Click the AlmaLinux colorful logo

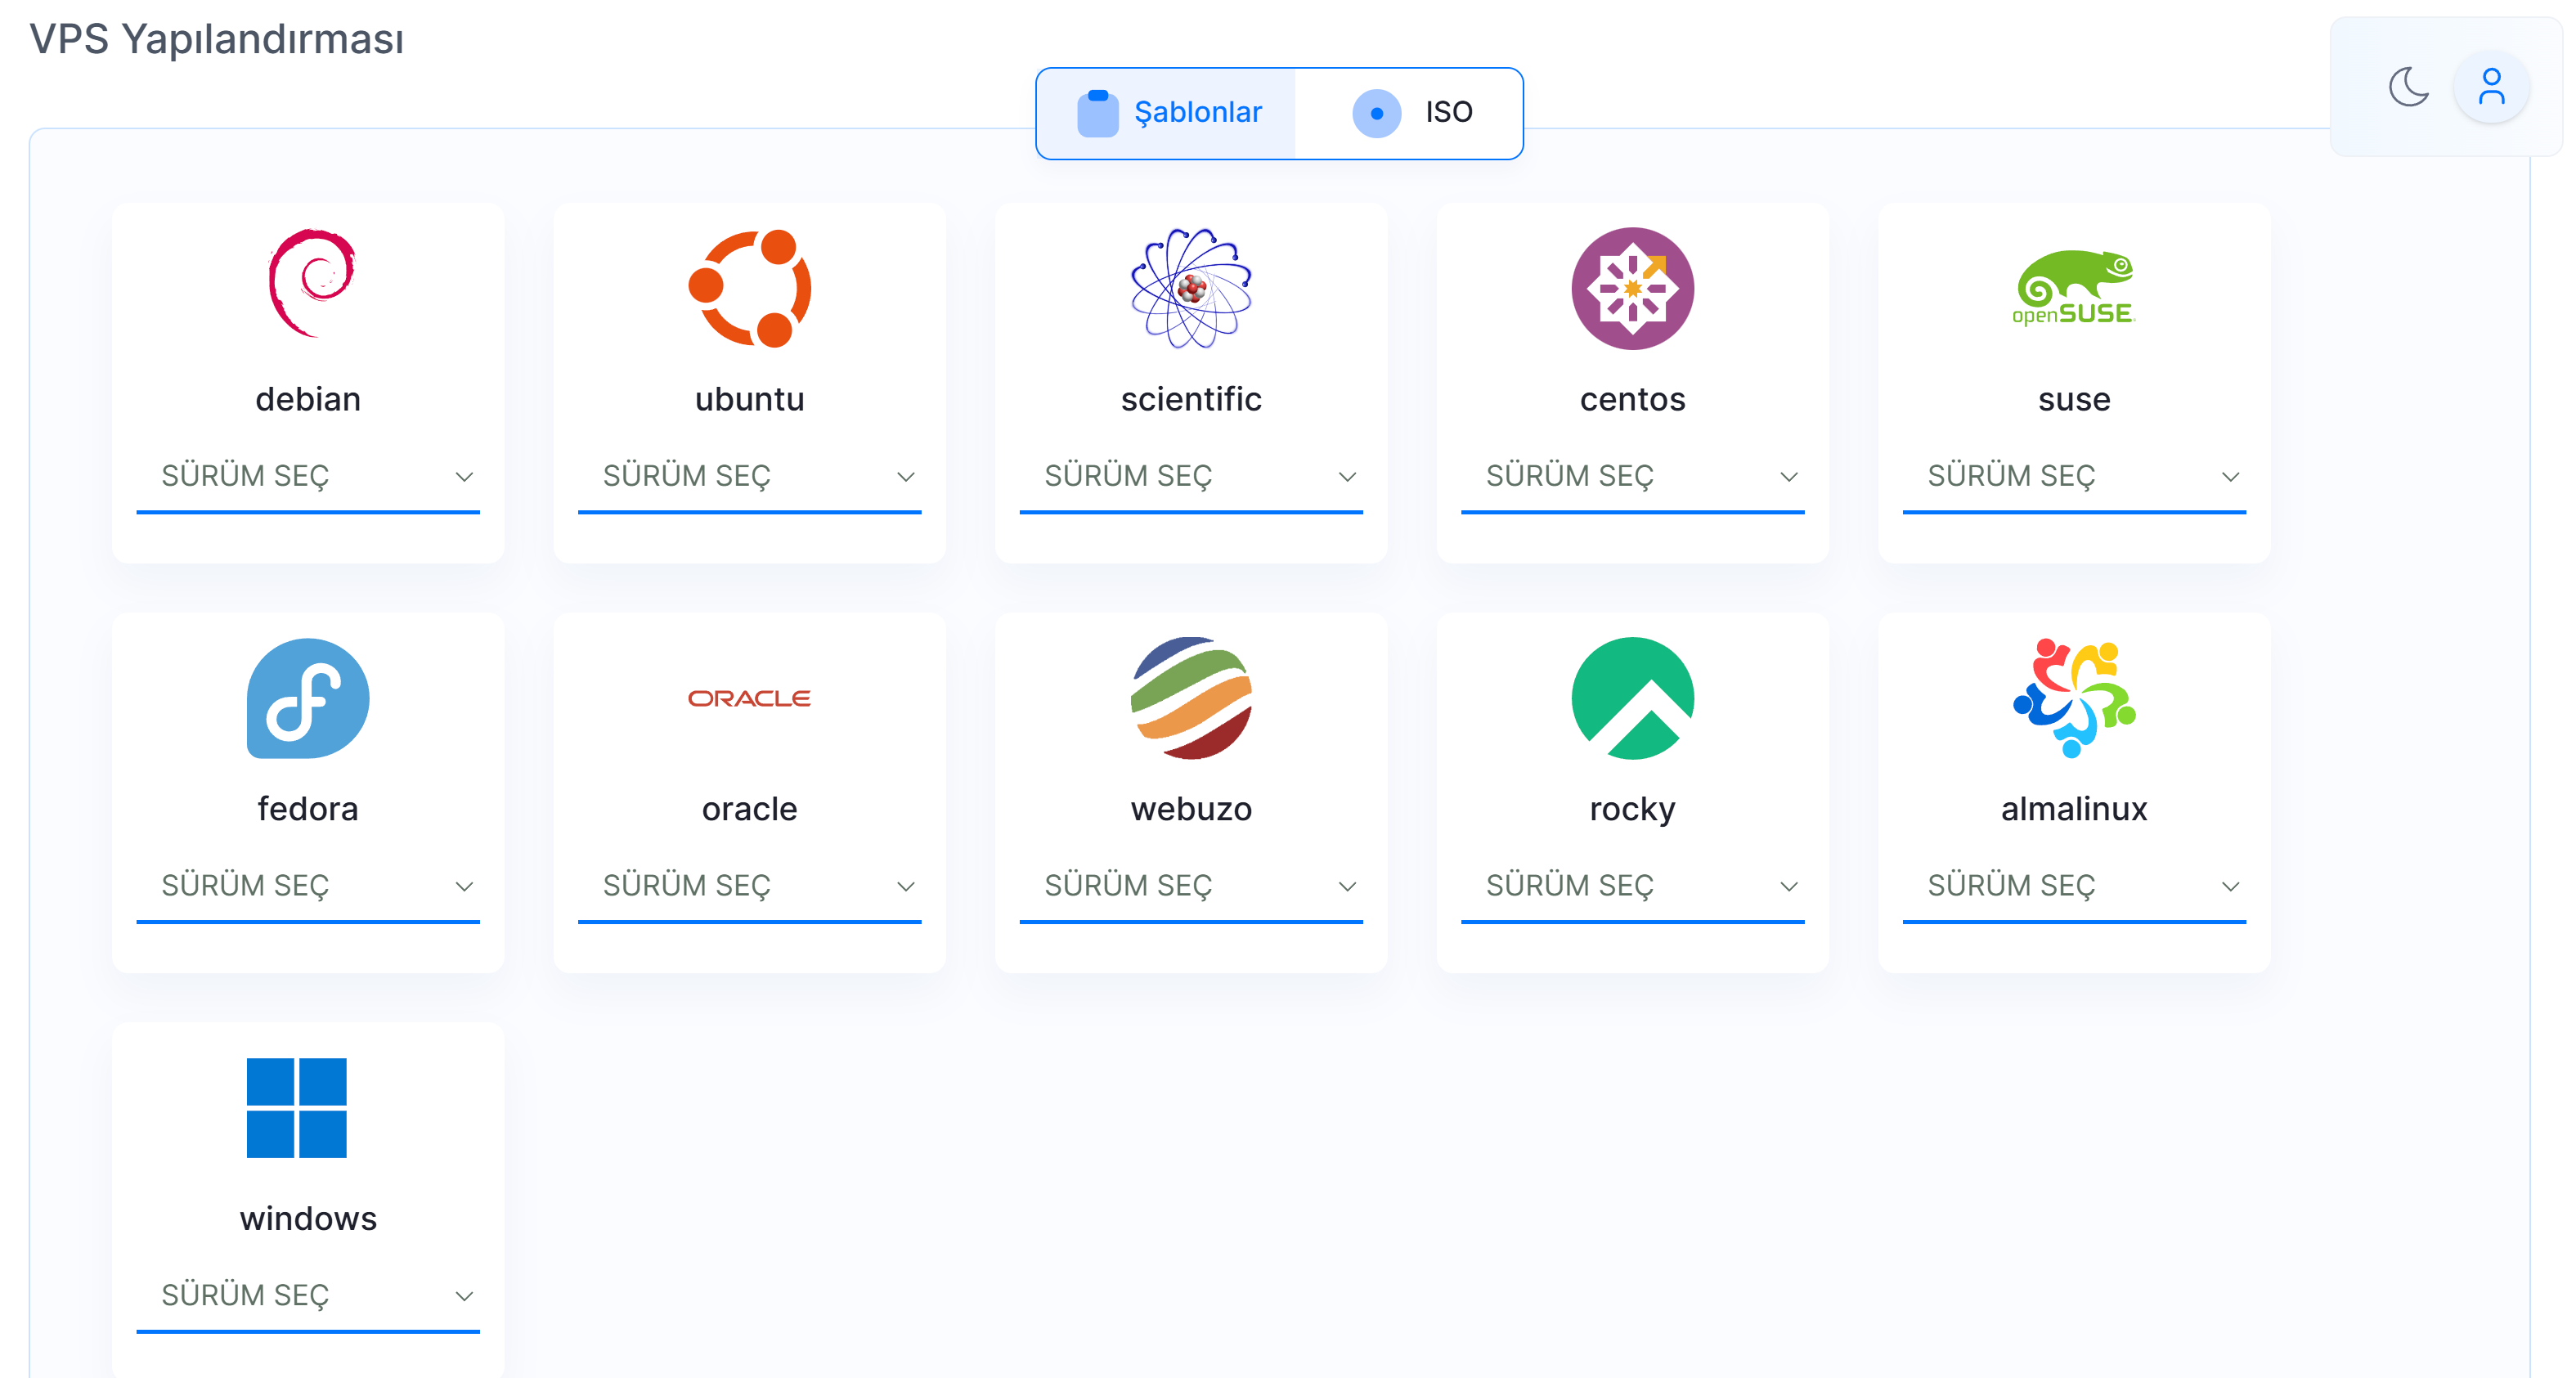click(x=2074, y=698)
